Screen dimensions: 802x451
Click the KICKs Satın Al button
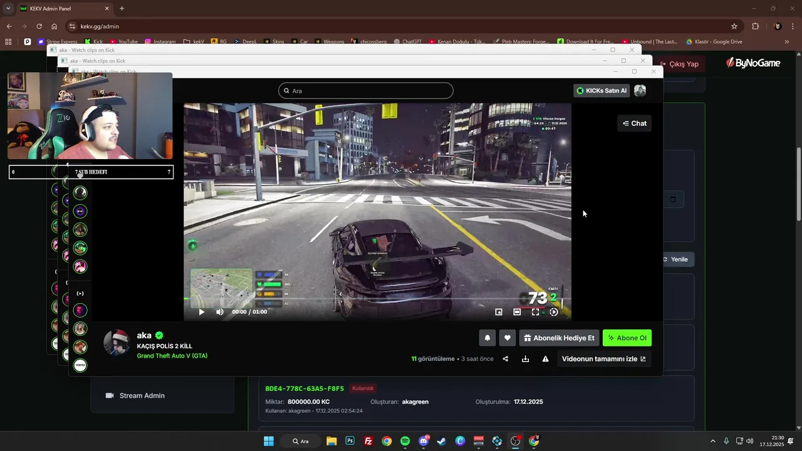pos(601,91)
